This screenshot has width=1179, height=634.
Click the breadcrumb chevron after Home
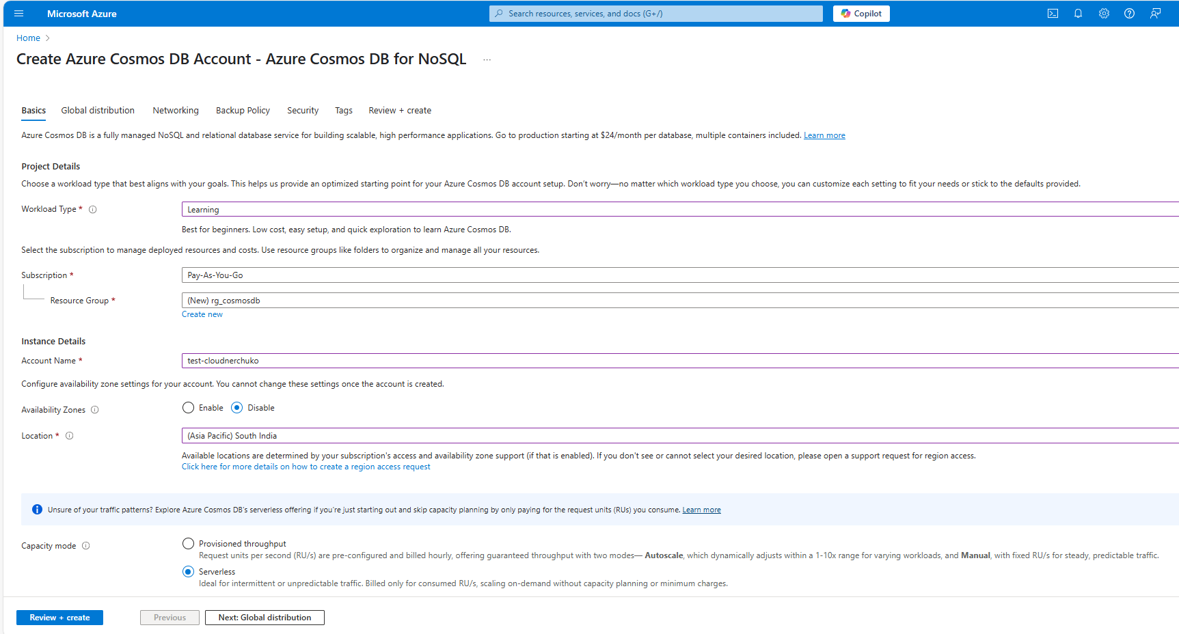pos(48,38)
